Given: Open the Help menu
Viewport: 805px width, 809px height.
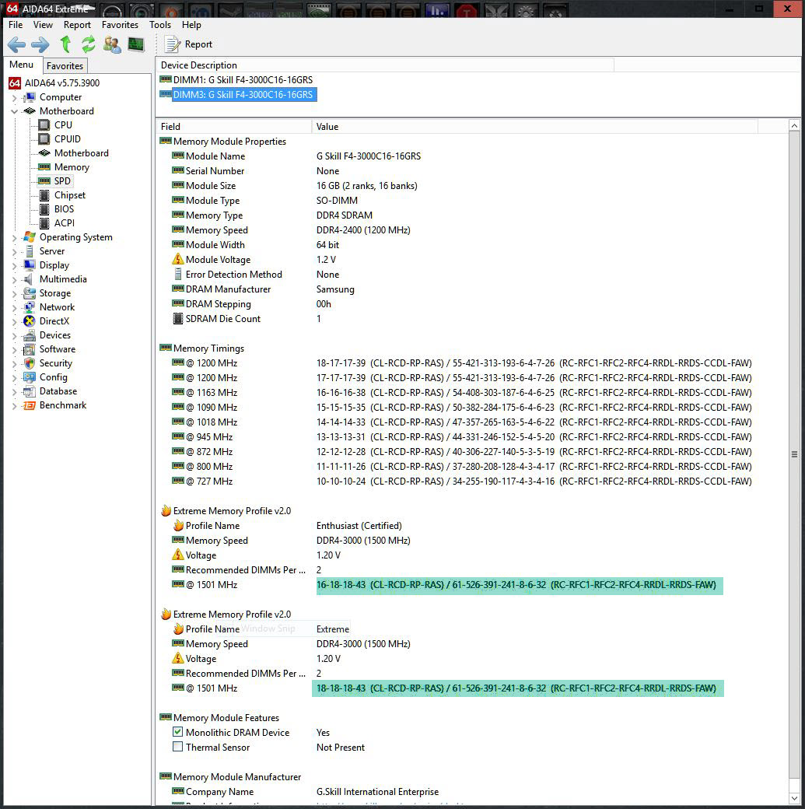Looking at the screenshot, I should (191, 25).
